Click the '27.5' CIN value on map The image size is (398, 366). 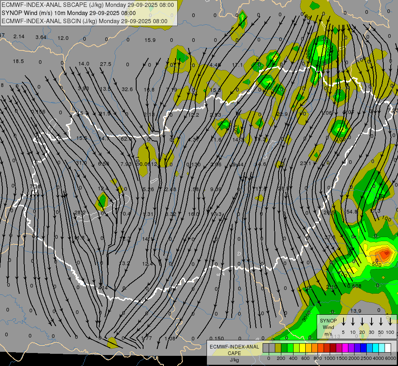click(106, 64)
